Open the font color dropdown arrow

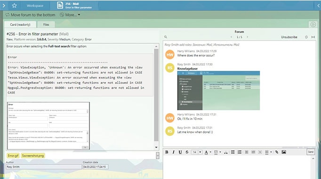click(210, 152)
